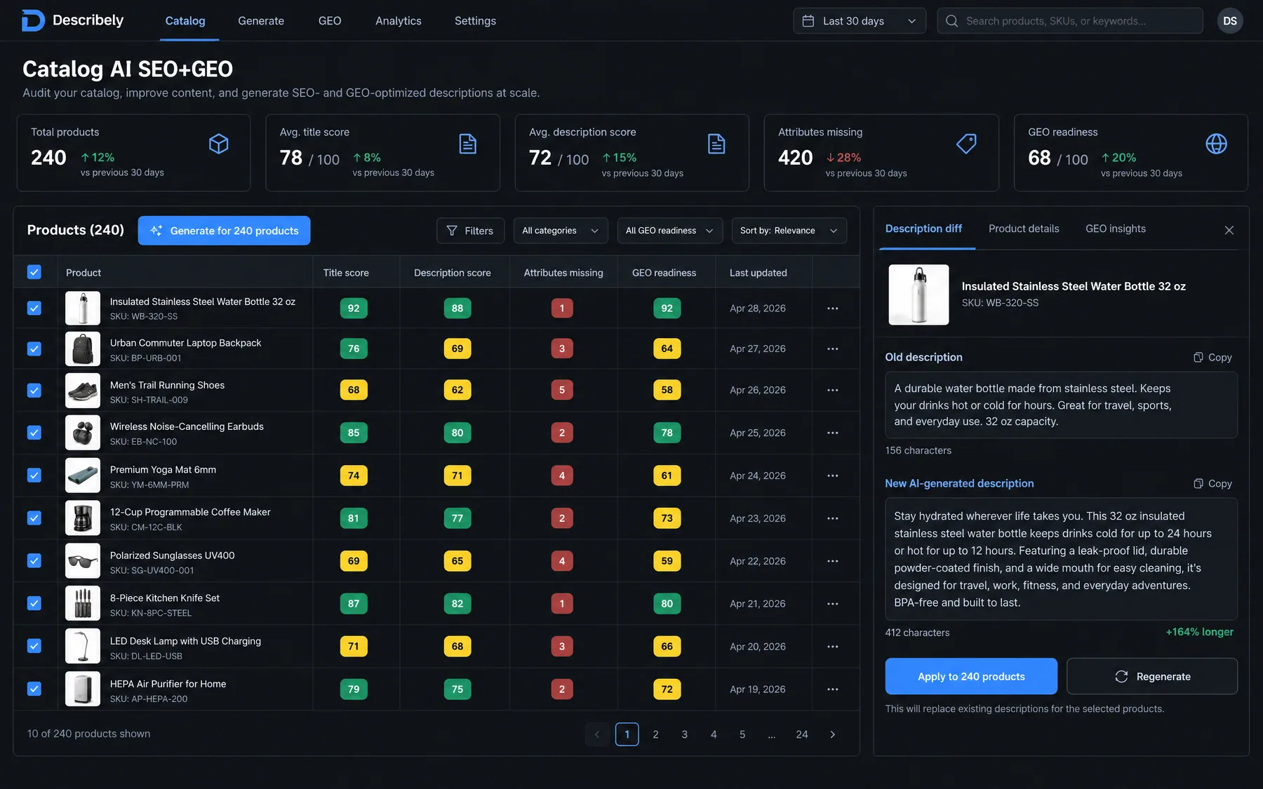Open row actions for HEPA Air Purifier
This screenshot has width=1263, height=789.
coord(832,689)
